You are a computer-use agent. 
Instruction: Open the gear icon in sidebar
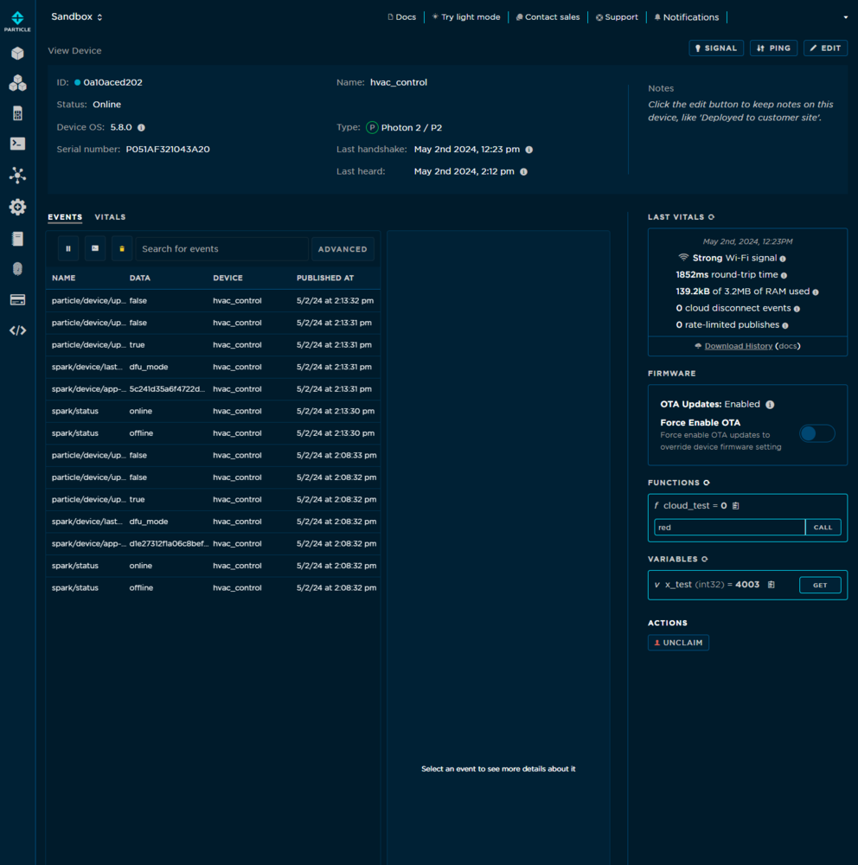(x=17, y=207)
